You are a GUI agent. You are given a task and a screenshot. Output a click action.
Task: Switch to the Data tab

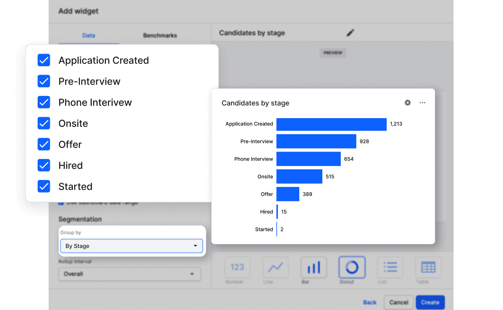pos(88,36)
